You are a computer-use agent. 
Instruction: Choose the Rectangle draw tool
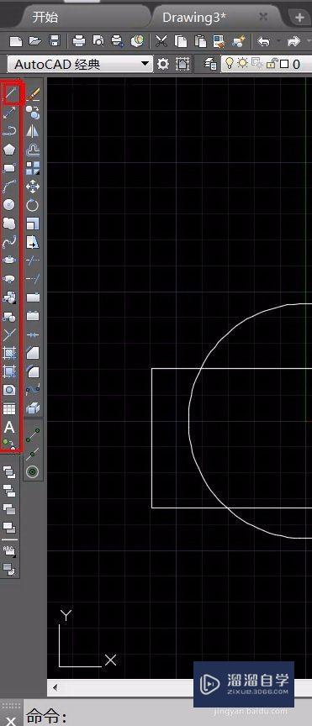pyautogui.click(x=9, y=167)
